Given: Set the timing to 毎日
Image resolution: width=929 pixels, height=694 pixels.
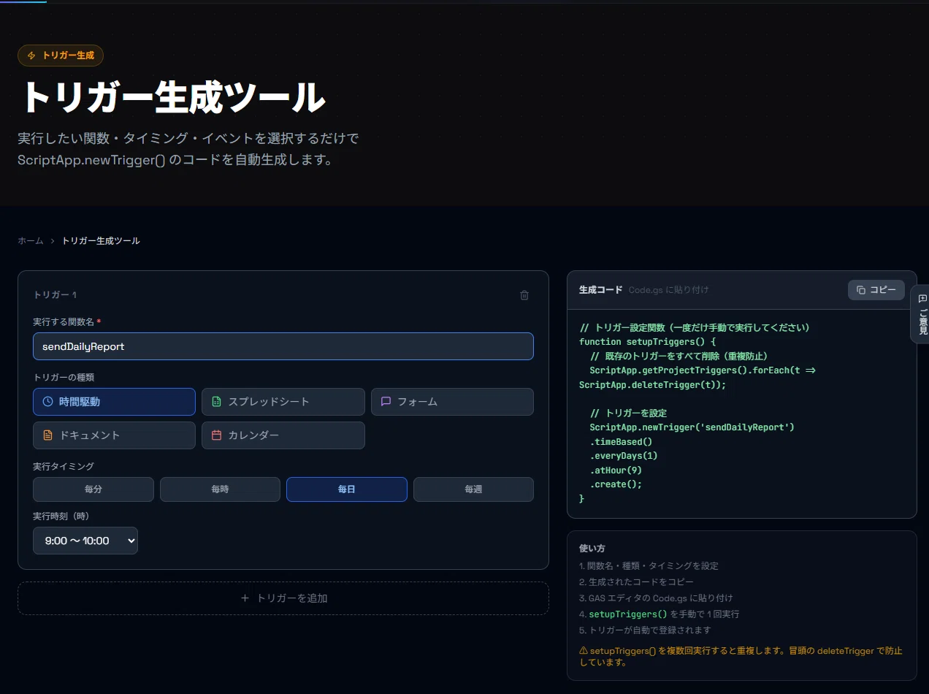Looking at the screenshot, I should (x=347, y=489).
